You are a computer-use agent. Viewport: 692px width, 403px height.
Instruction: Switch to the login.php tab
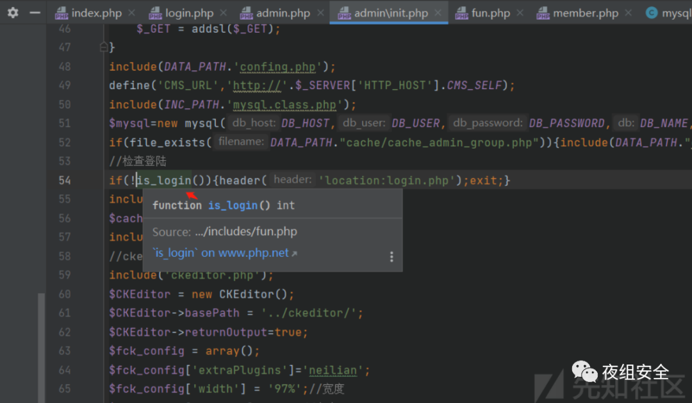[x=189, y=13]
